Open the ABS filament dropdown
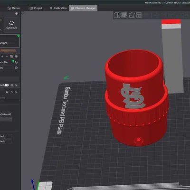190x190 pixels. (7, 68)
